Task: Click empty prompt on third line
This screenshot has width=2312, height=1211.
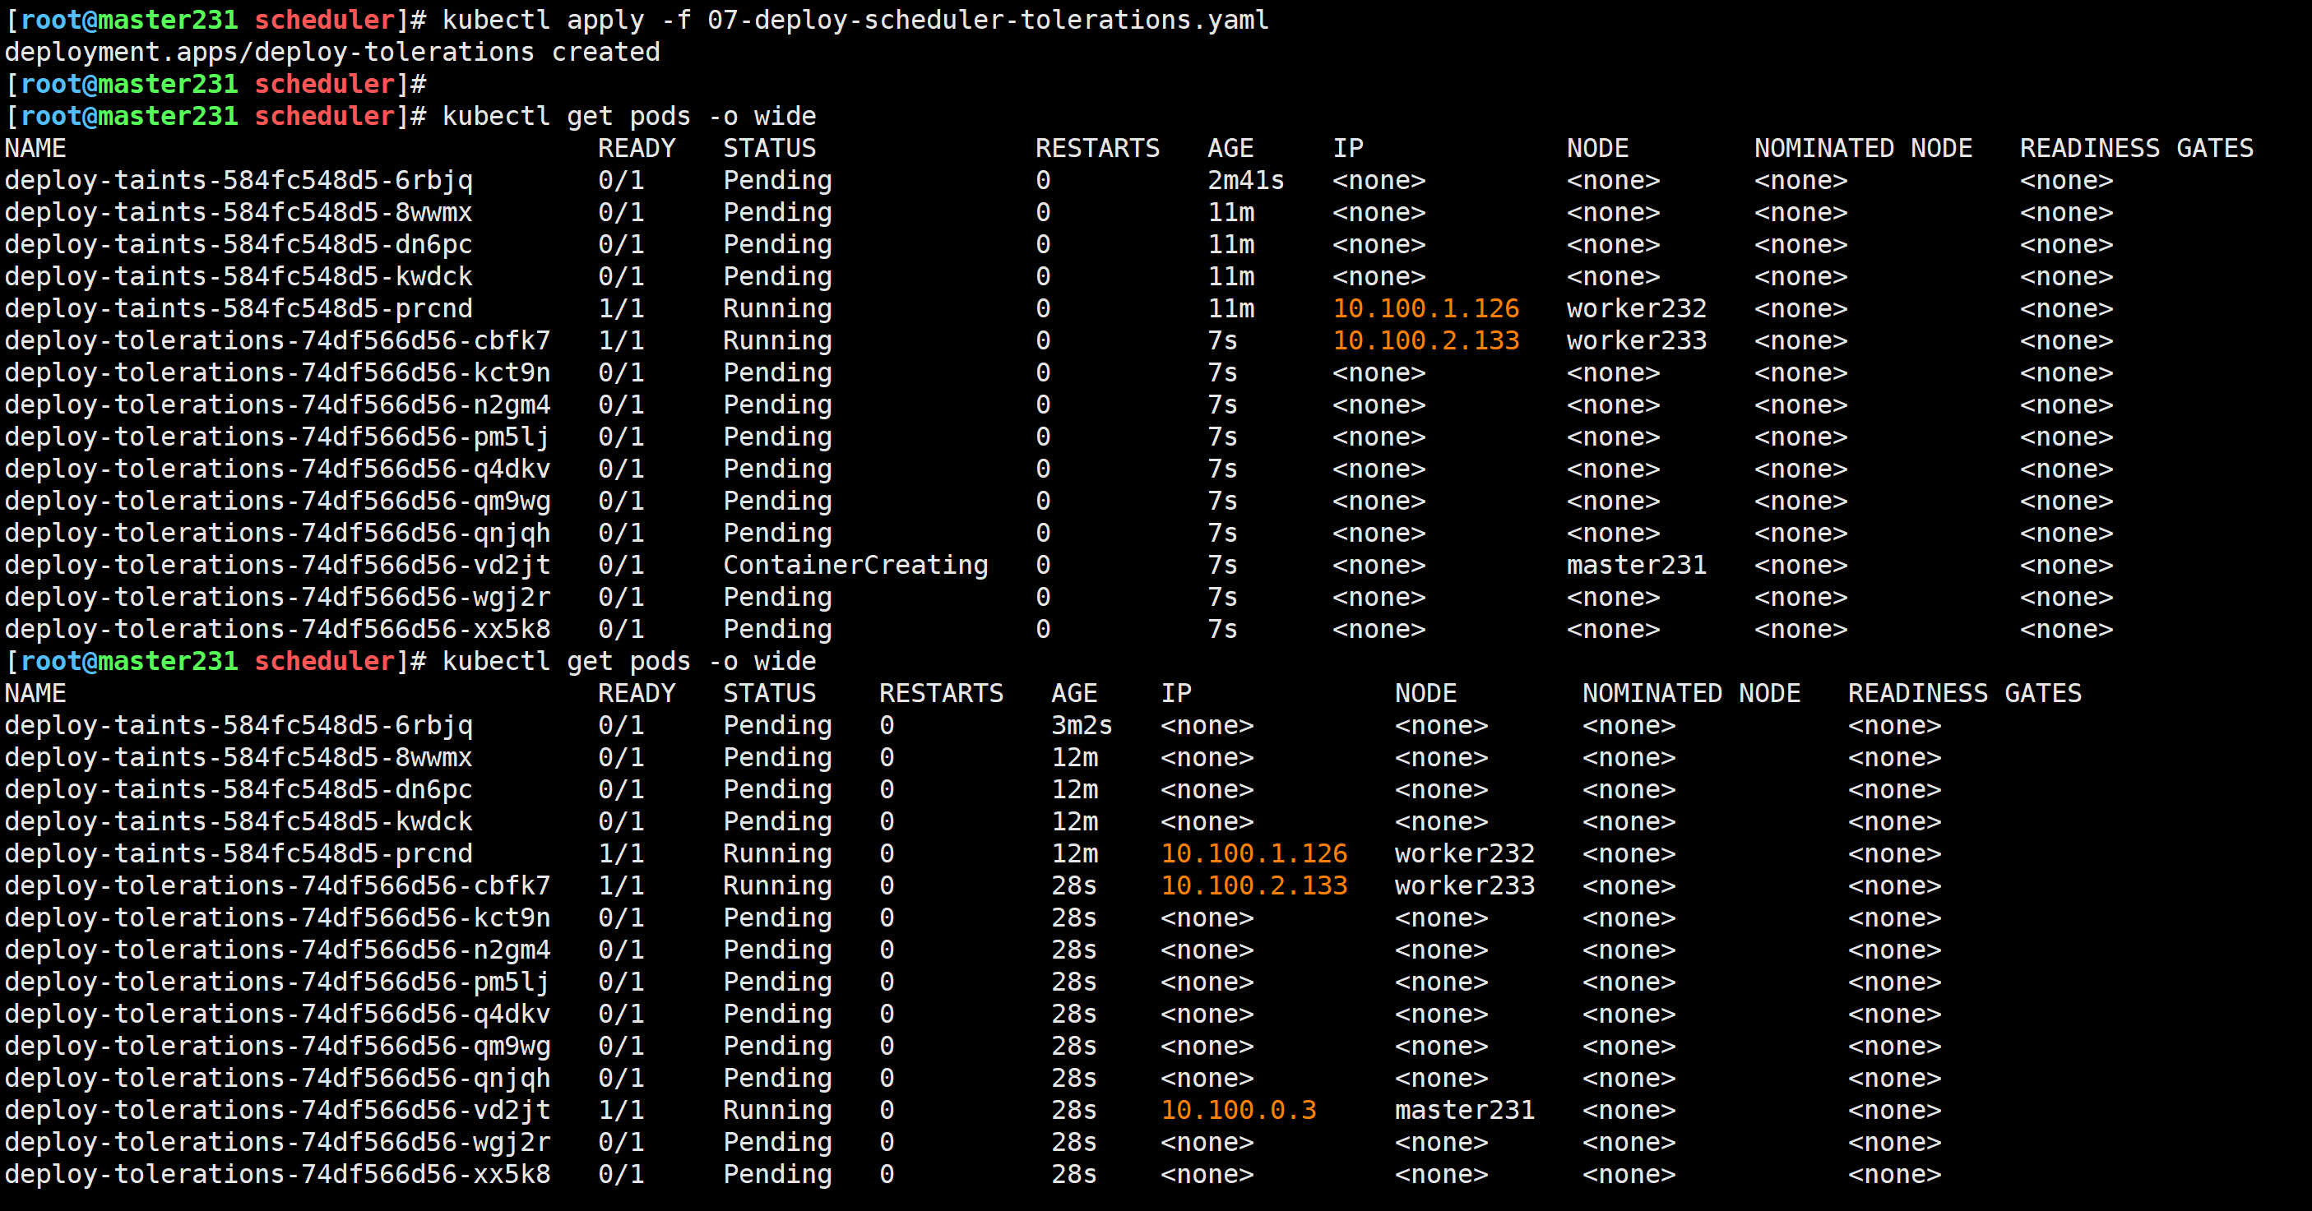Action: pos(215,85)
